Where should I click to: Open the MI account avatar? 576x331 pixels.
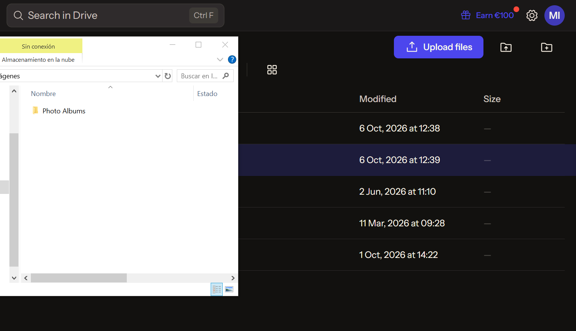554,15
